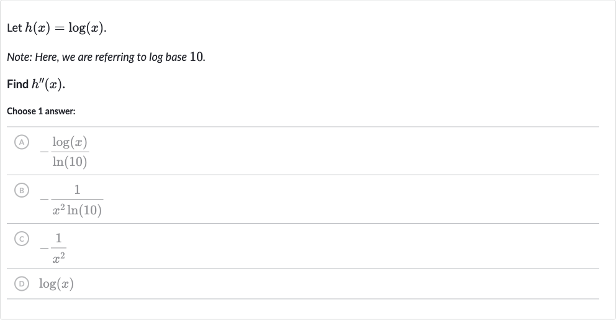Choose radio option C
The image size is (616, 320).
(x=22, y=239)
